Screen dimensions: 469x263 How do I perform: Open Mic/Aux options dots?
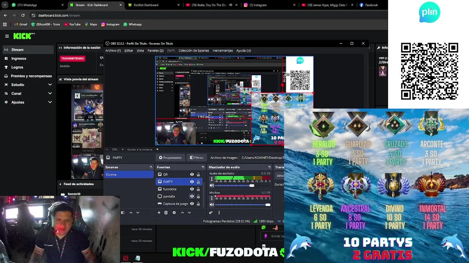point(211,198)
